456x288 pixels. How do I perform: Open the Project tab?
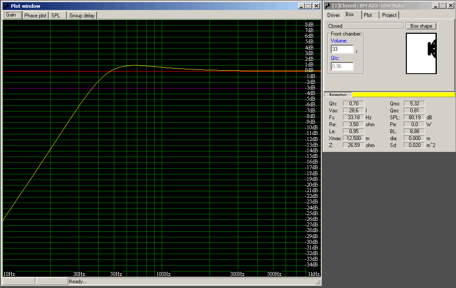pyautogui.click(x=389, y=15)
